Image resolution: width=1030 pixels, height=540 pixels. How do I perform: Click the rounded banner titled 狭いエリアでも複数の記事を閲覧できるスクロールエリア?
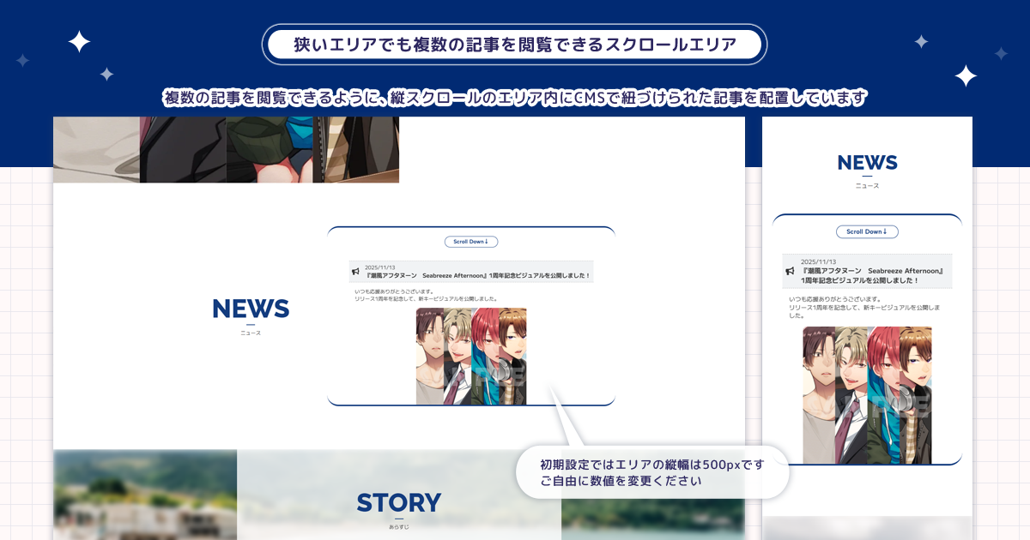click(515, 43)
